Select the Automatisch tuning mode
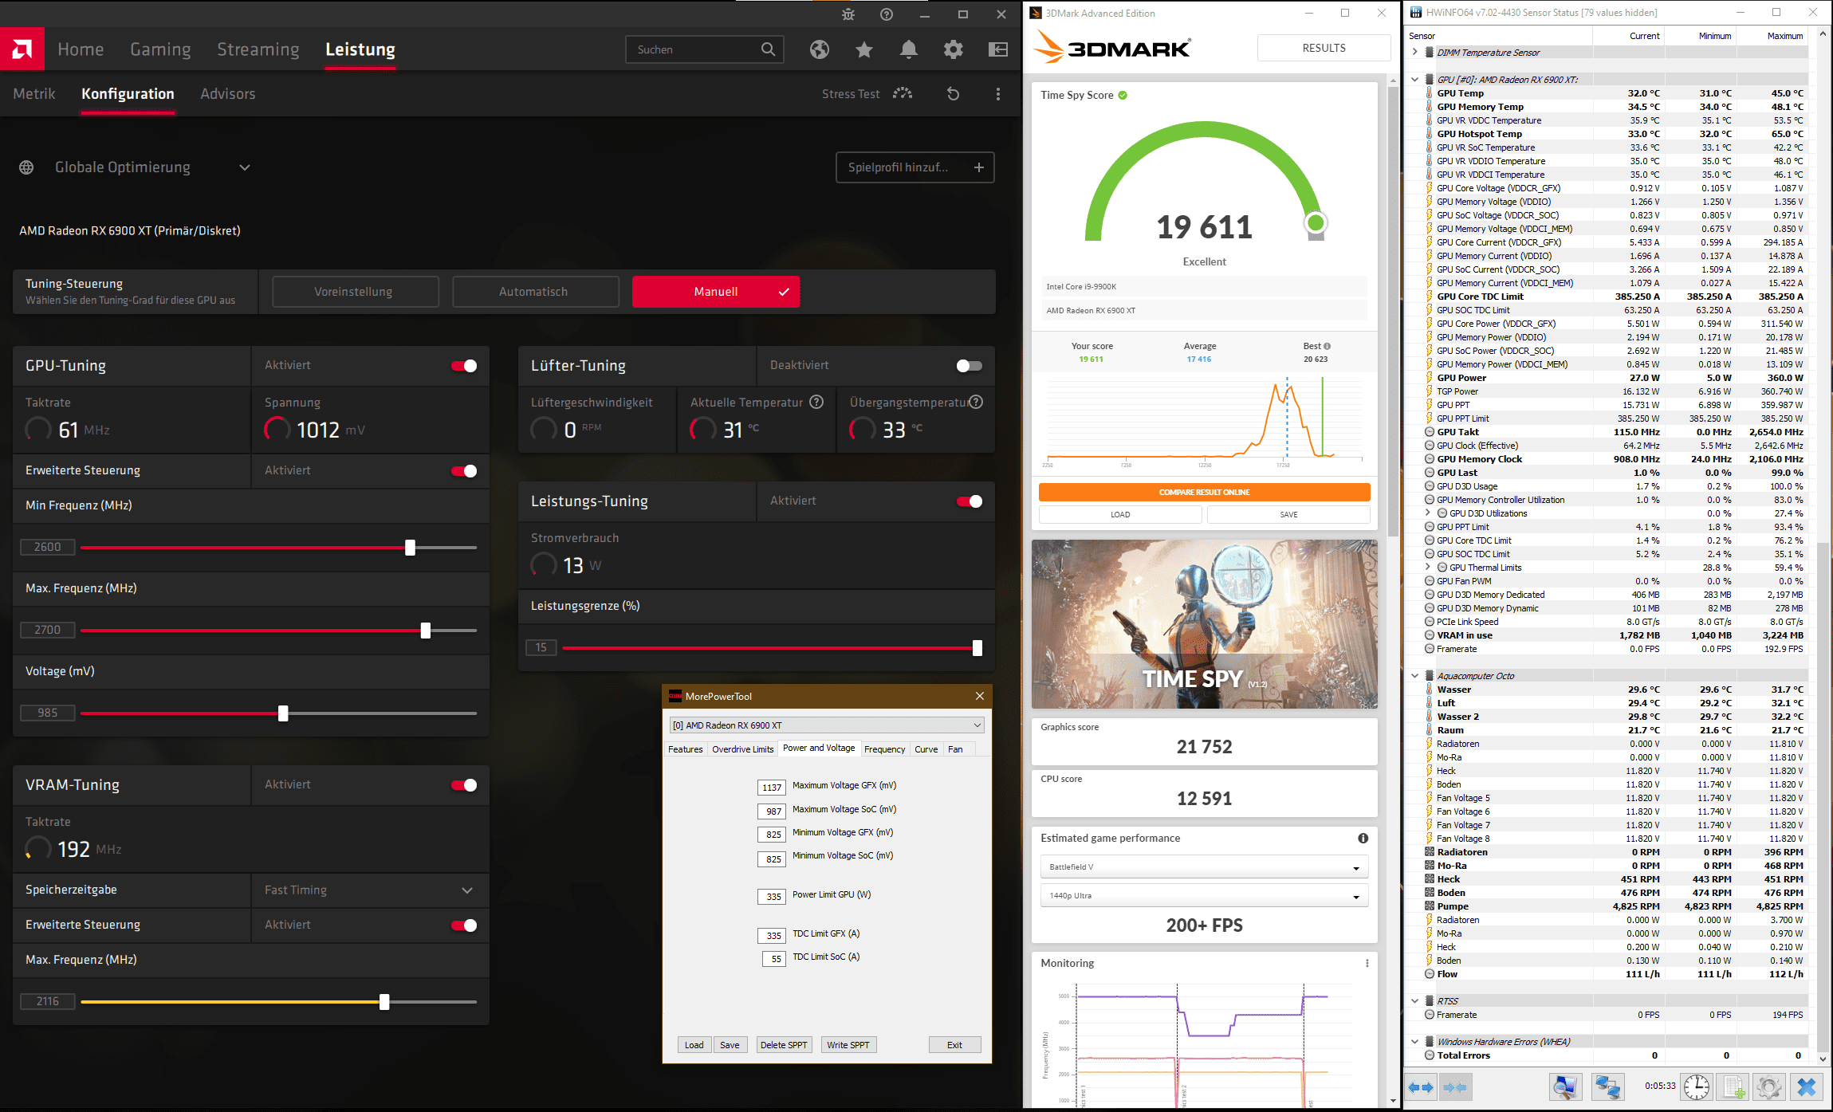1833x1112 pixels. coord(536,292)
